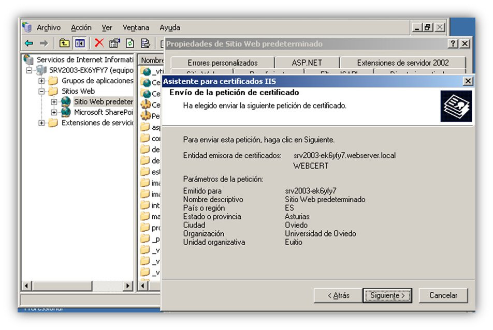Click the ? help button in Propiedades dialog
The height and width of the screenshot is (330, 493).
(x=453, y=43)
